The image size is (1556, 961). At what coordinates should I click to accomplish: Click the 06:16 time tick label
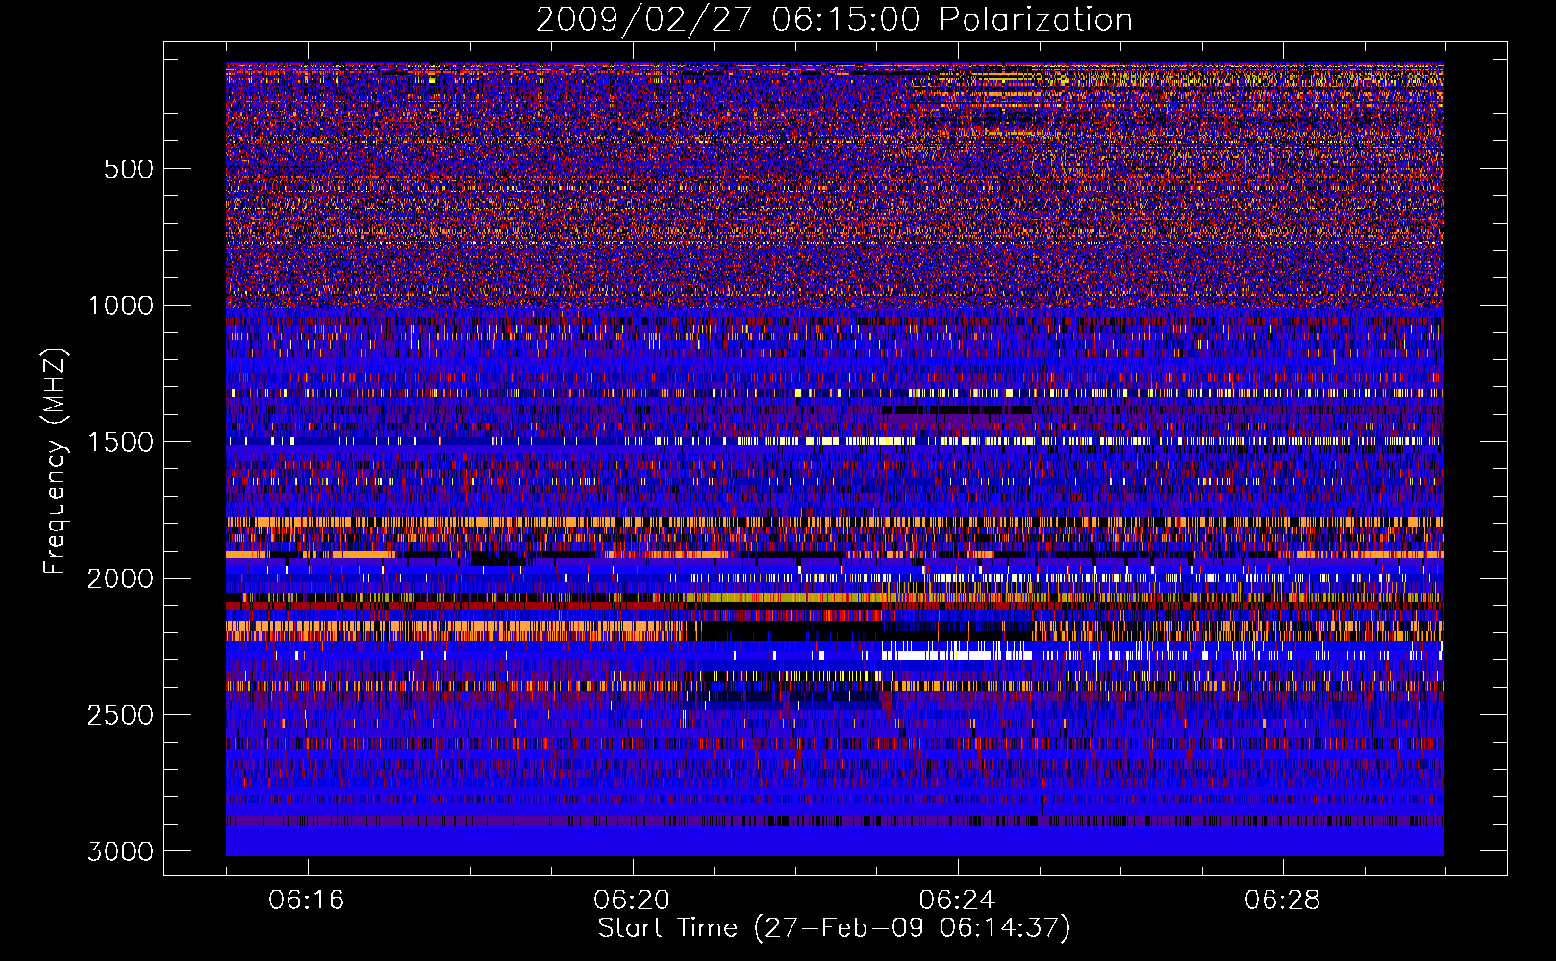307,900
